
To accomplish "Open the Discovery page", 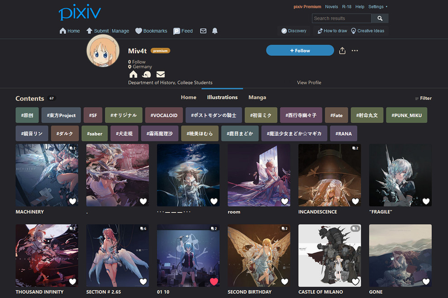I will pyautogui.click(x=294, y=30).
